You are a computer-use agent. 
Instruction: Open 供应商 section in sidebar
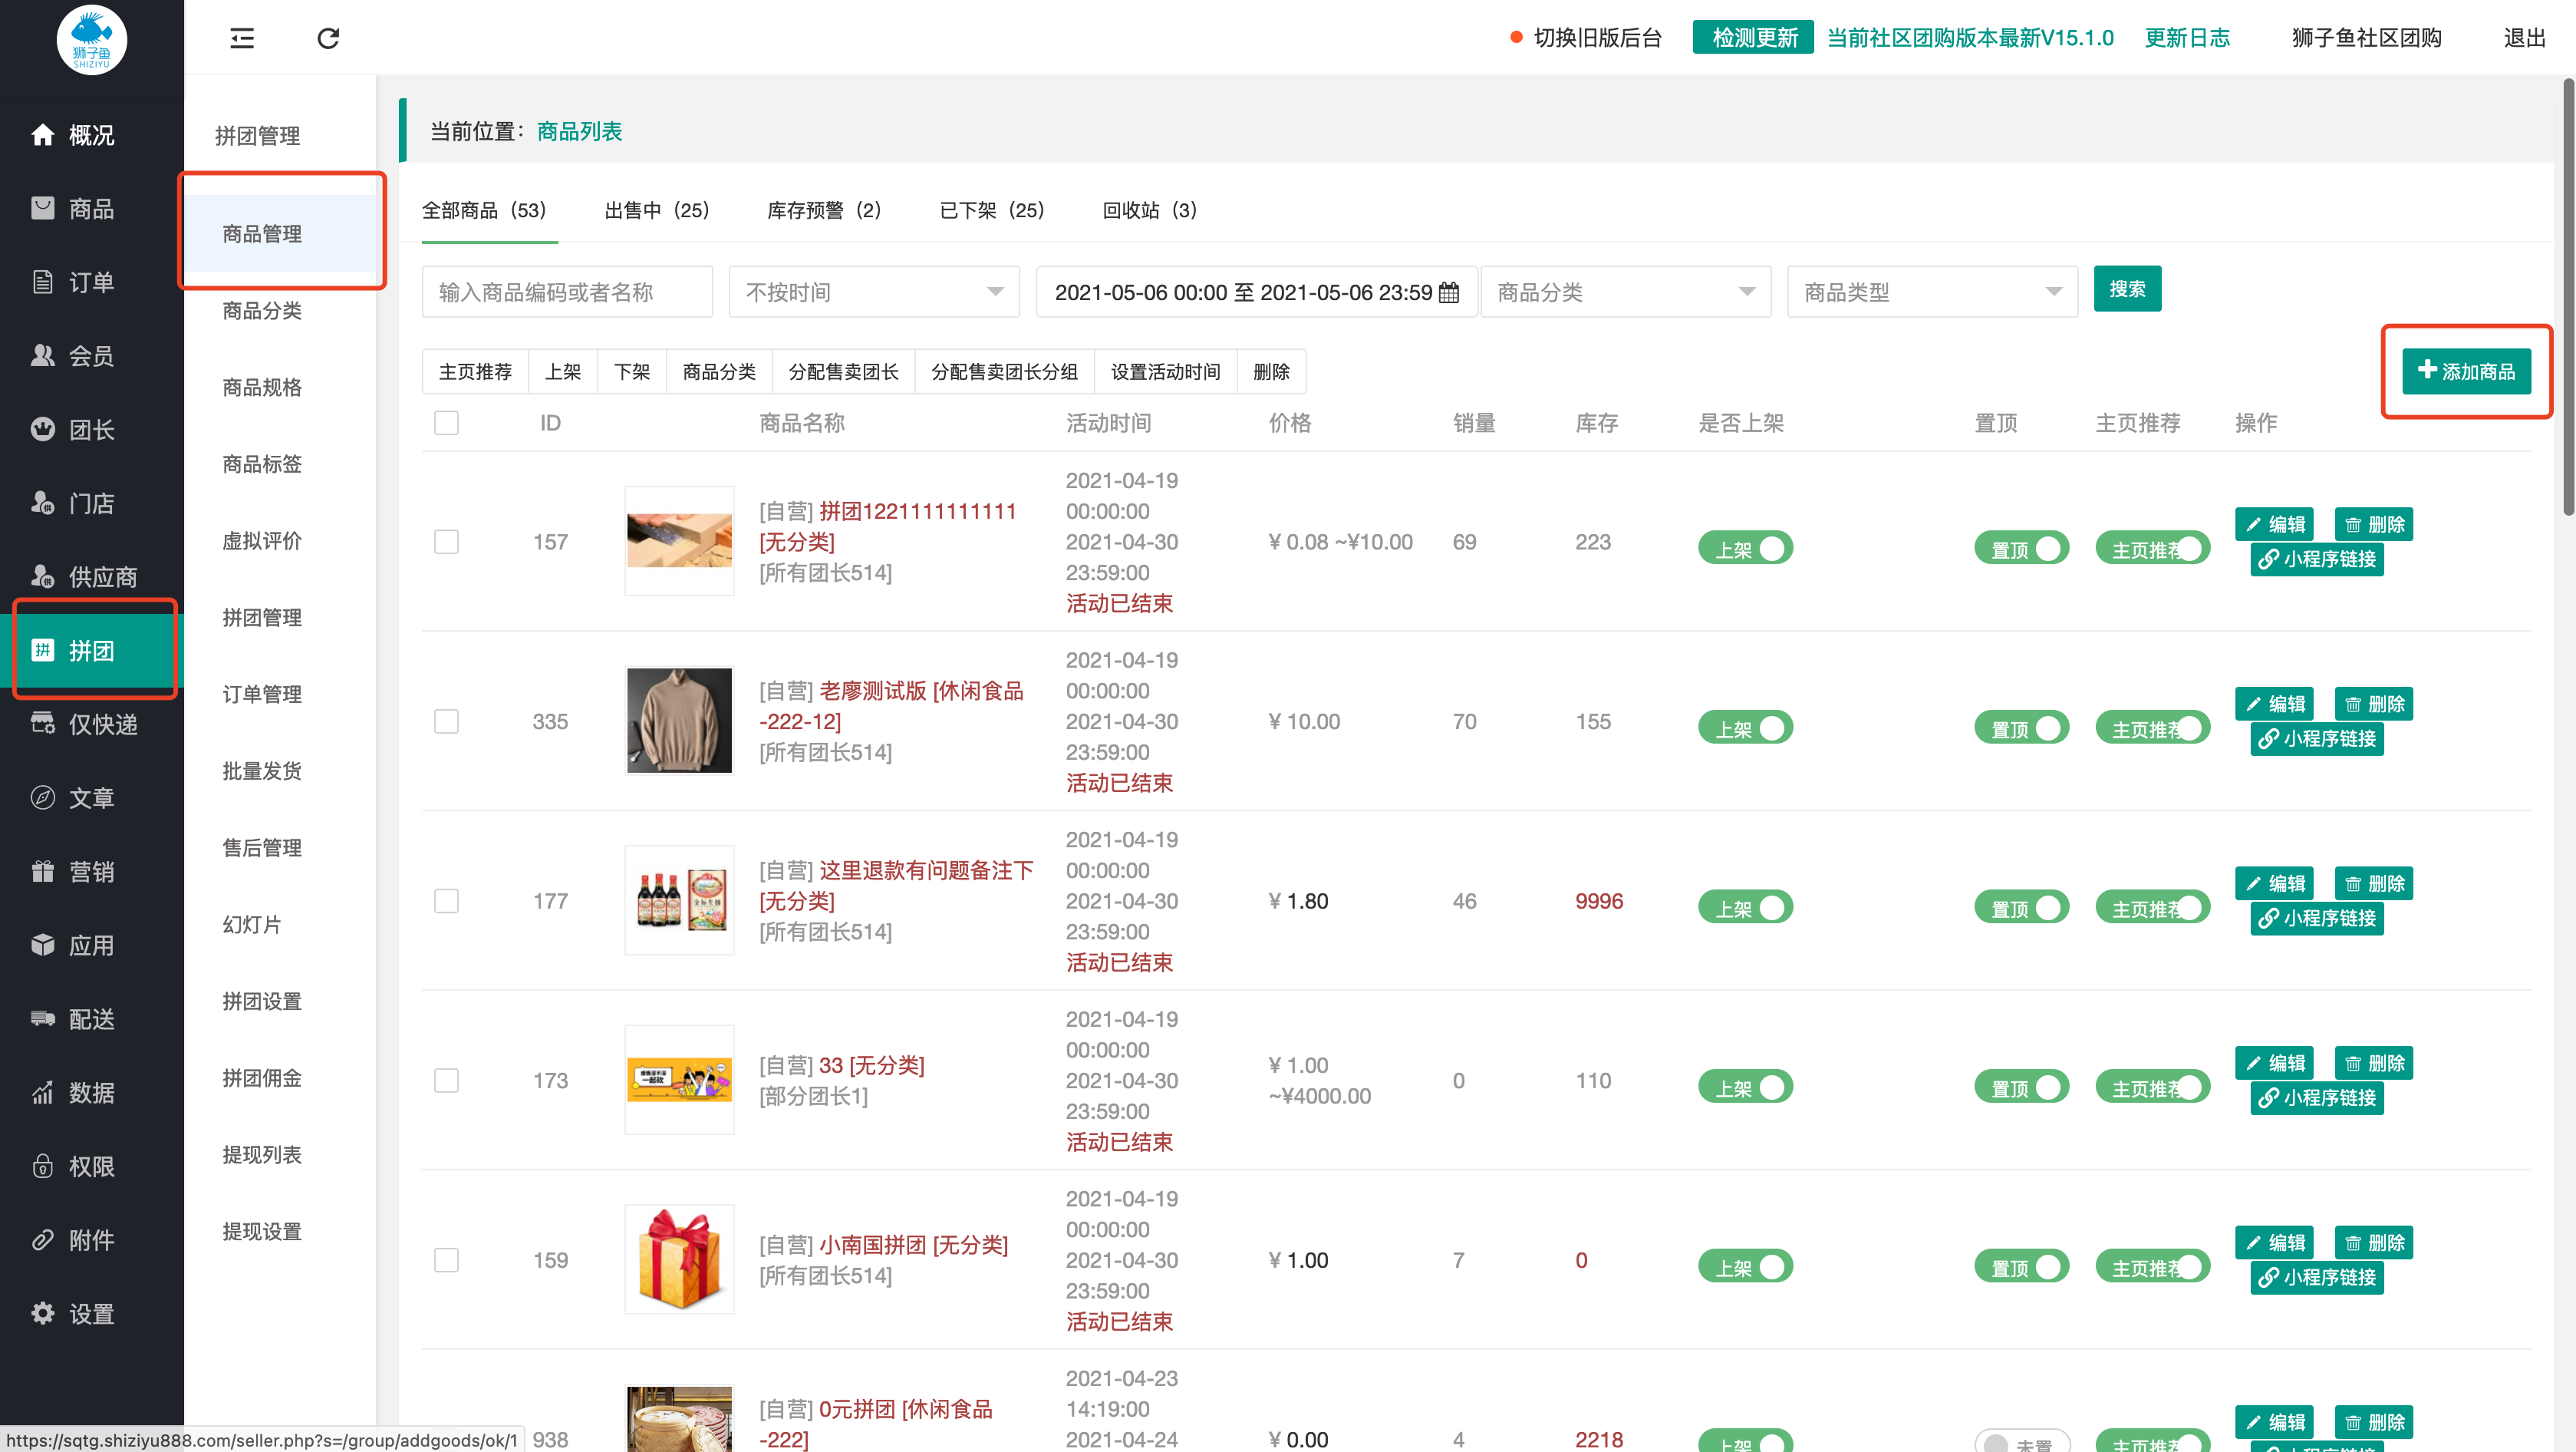(x=91, y=576)
